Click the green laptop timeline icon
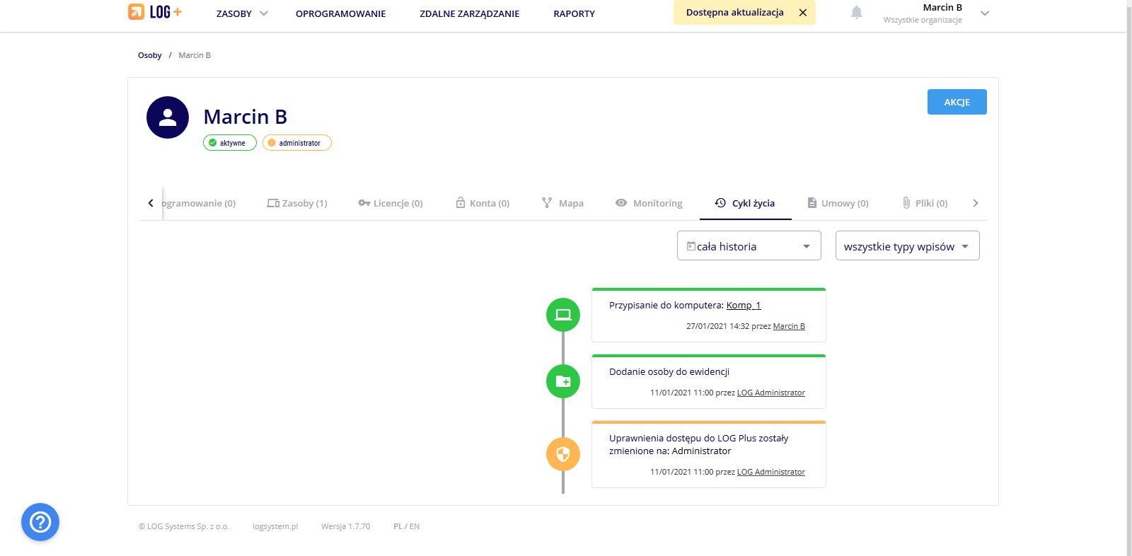The width and height of the screenshot is (1132, 556). pos(563,315)
